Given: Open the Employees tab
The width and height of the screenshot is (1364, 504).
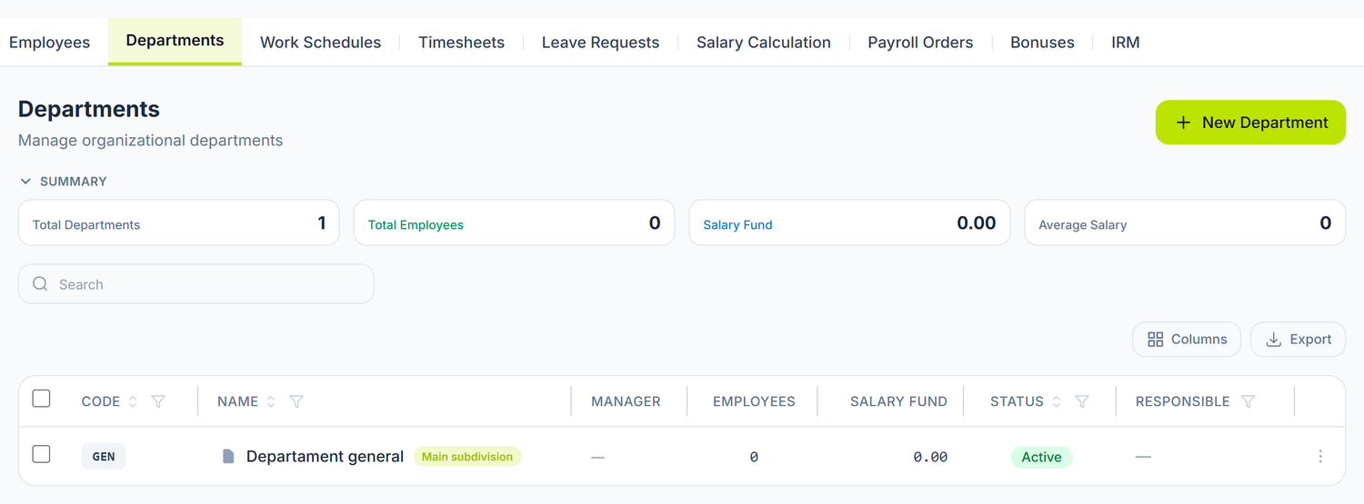Looking at the screenshot, I should (49, 42).
